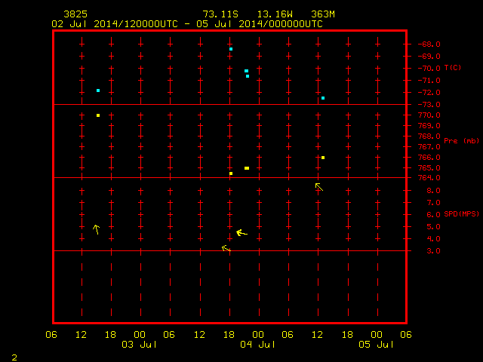The height and width of the screenshot is (362, 483).
Task: Click the SPD(MPS) axis label
Action: pos(461,213)
